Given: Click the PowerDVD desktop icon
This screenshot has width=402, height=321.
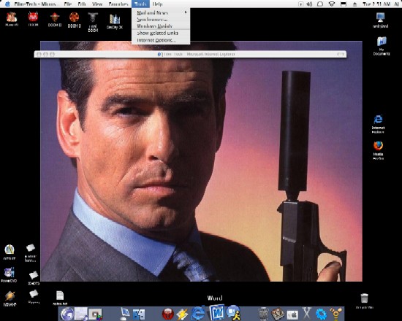Looking at the screenshot, I should [9, 274].
